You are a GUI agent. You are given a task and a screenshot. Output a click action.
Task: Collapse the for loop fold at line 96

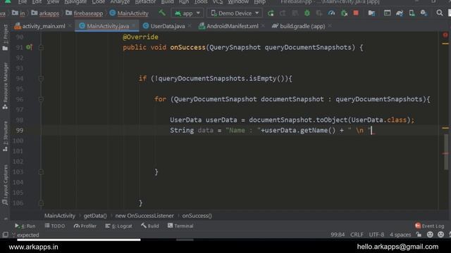pyautogui.click(x=41, y=99)
